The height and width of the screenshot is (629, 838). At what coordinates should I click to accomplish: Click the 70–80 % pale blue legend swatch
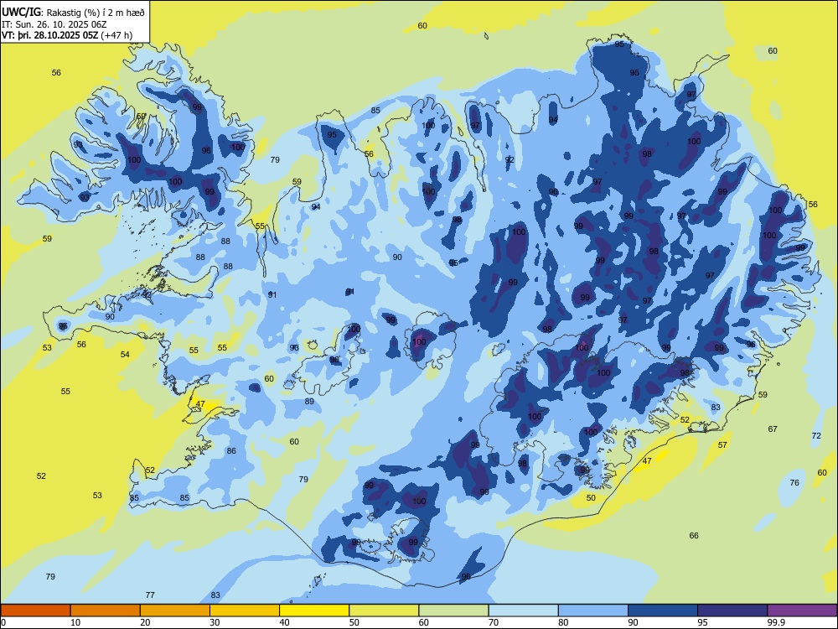pos(523,611)
